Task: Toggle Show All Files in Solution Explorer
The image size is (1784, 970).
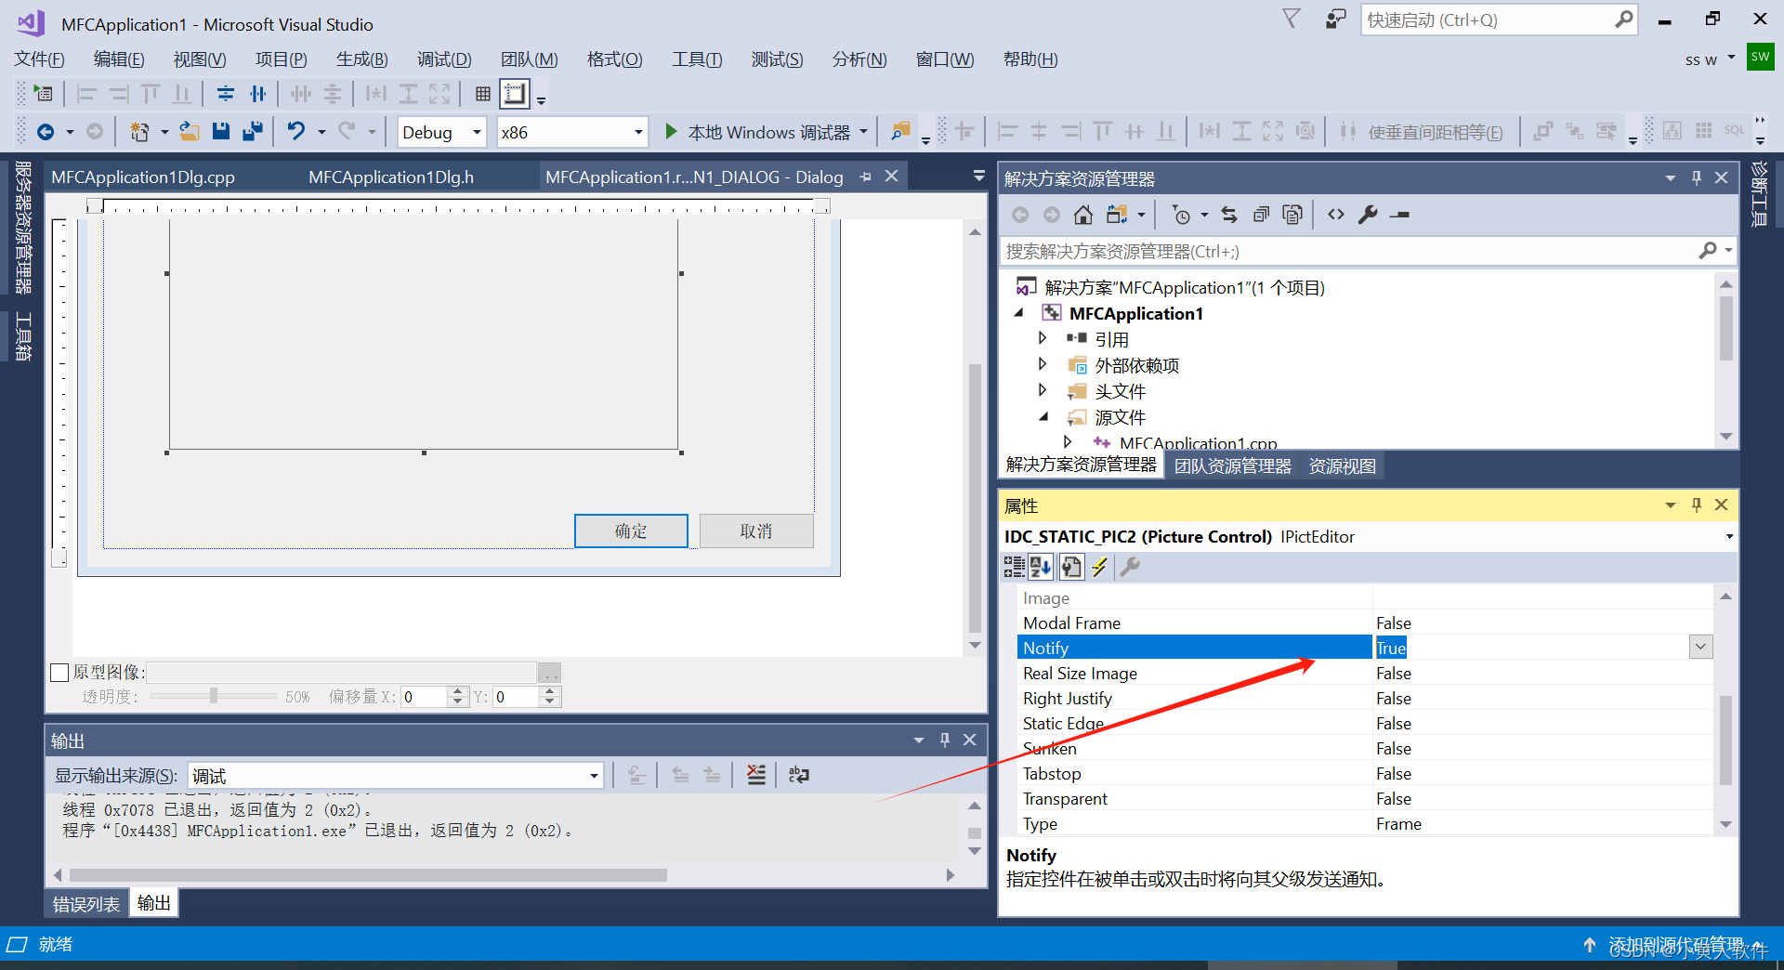Action: pyautogui.click(x=1292, y=215)
